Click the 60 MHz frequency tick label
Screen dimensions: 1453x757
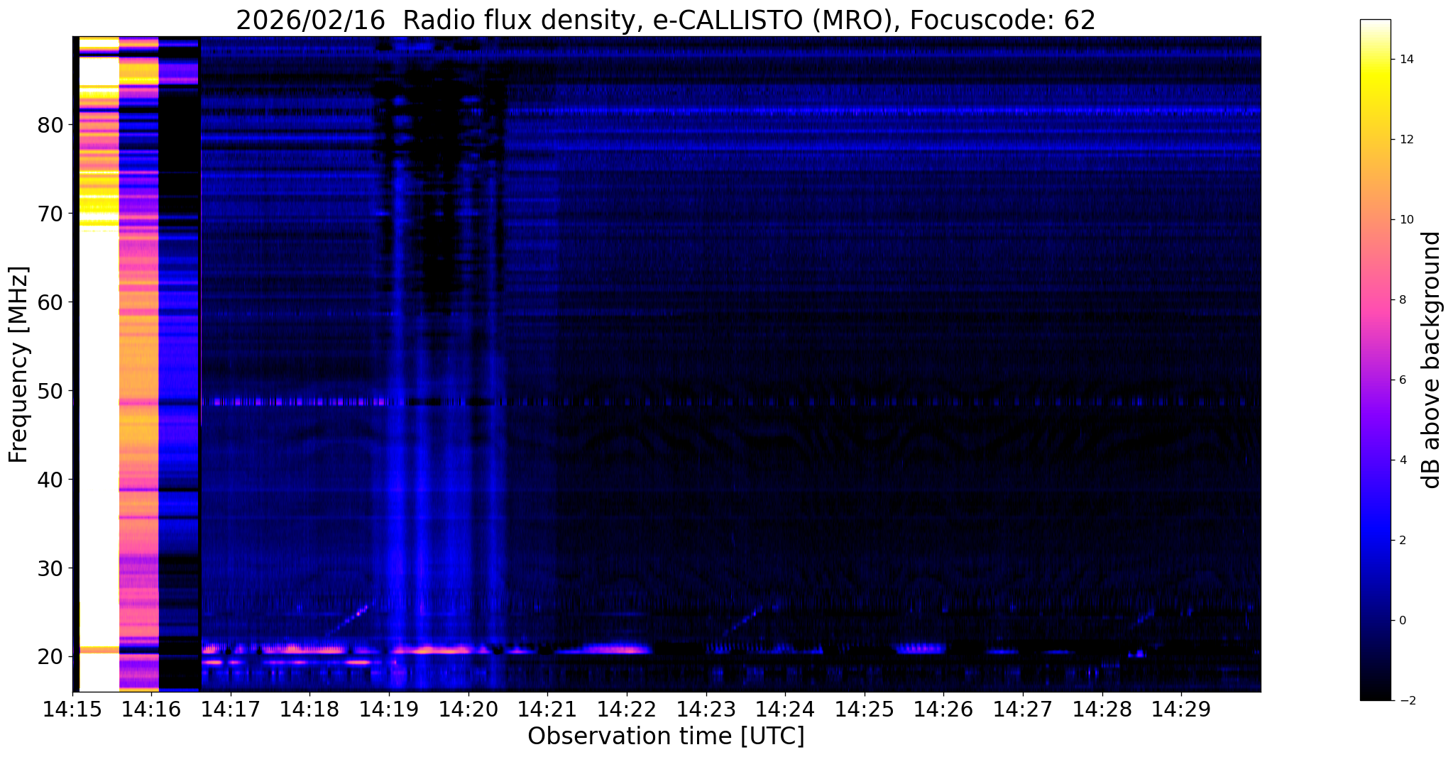pyautogui.click(x=50, y=303)
